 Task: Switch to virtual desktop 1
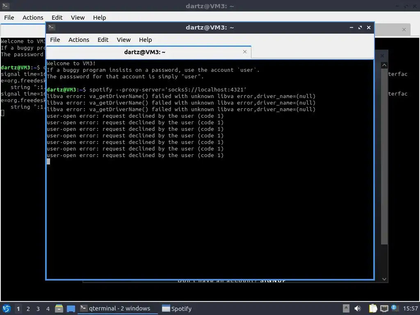click(x=18, y=309)
